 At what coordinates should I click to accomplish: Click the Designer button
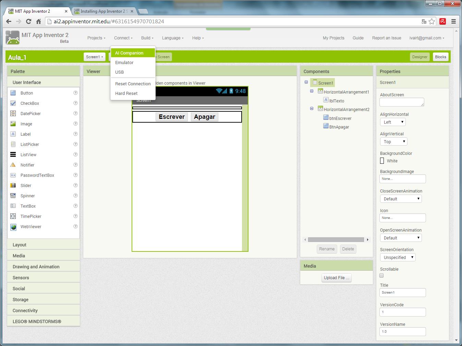420,57
